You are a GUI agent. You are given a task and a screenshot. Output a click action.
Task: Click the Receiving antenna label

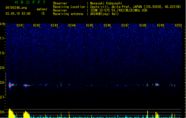(68, 14)
